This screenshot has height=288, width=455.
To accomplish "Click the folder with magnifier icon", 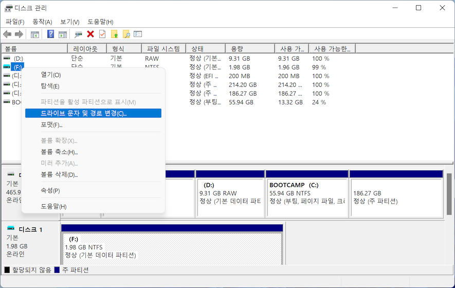I will [x=126, y=34].
